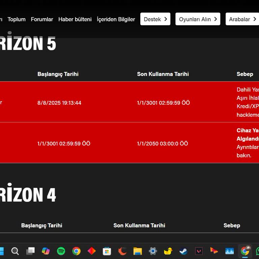Open the first Chrome taskbar icon
This screenshot has width=259, height=259.
coord(76,251)
